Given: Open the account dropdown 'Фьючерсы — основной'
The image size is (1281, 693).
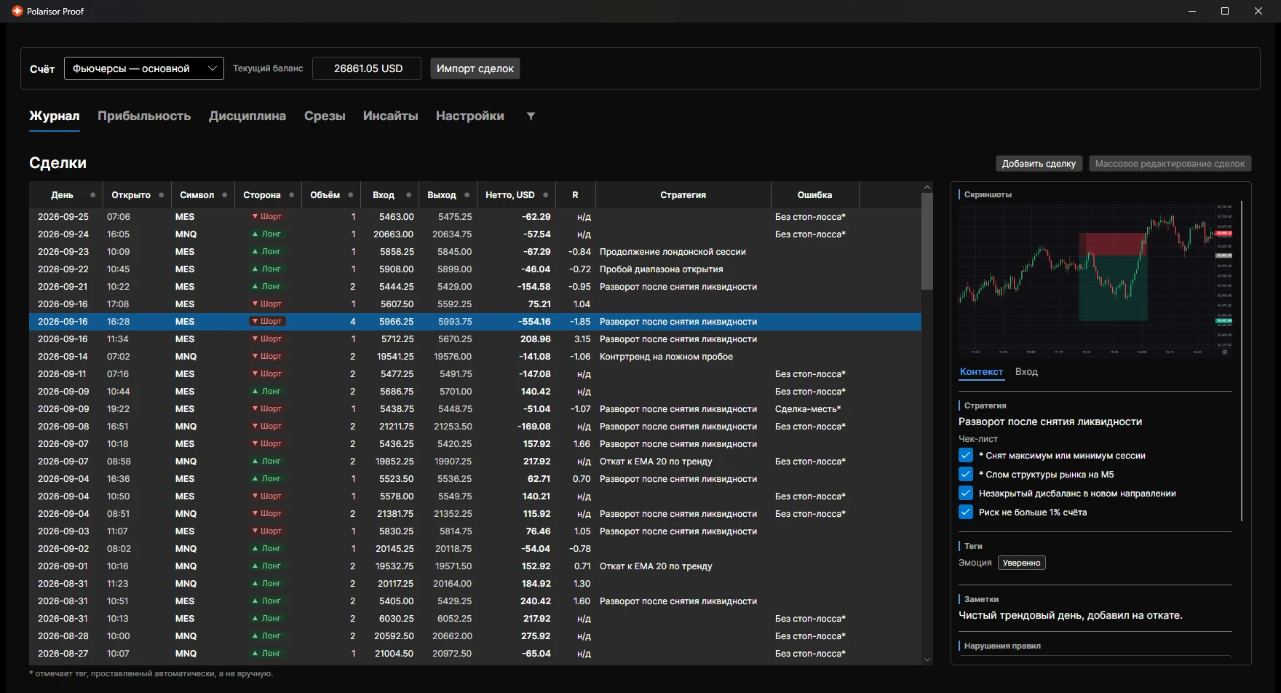Looking at the screenshot, I should pos(144,68).
